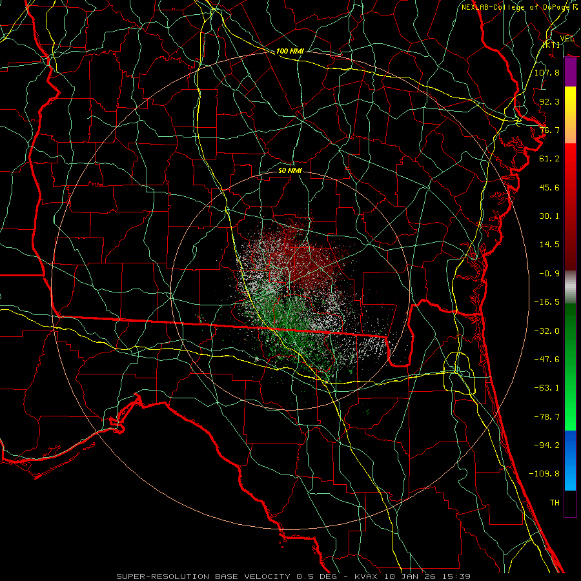This screenshot has height=581, width=581.
Task: Select the 107.8 legend value
Action: 547,72
